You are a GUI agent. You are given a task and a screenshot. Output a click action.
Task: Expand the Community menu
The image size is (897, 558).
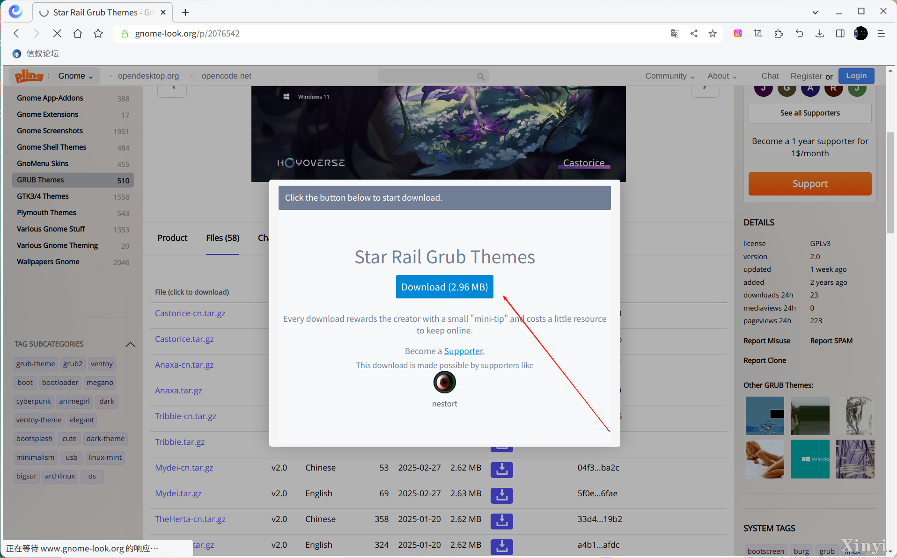pos(669,76)
